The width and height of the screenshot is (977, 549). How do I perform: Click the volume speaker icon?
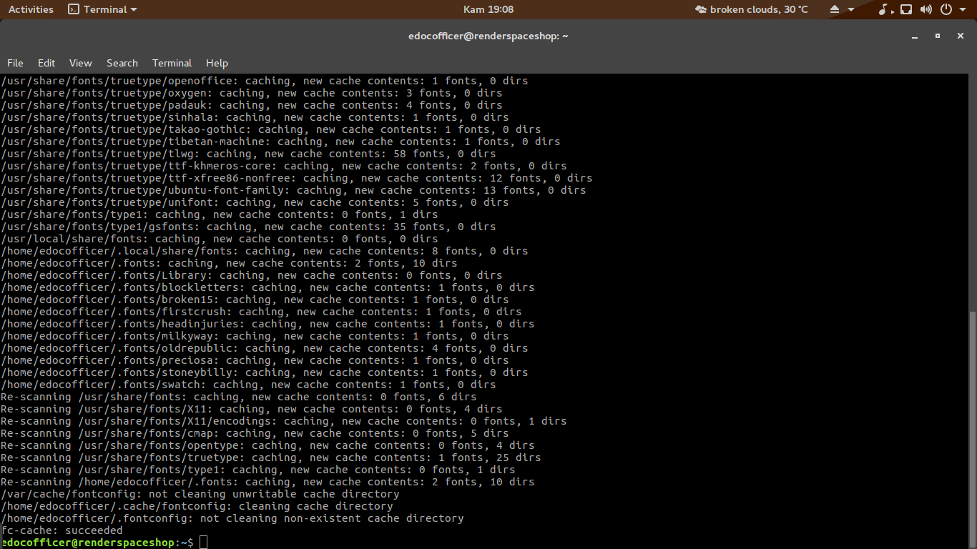pyautogui.click(x=926, y=9)
